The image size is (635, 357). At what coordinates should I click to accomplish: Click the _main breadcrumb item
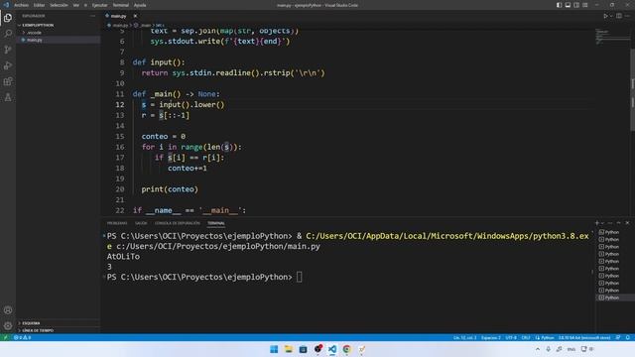click(146, 25)
